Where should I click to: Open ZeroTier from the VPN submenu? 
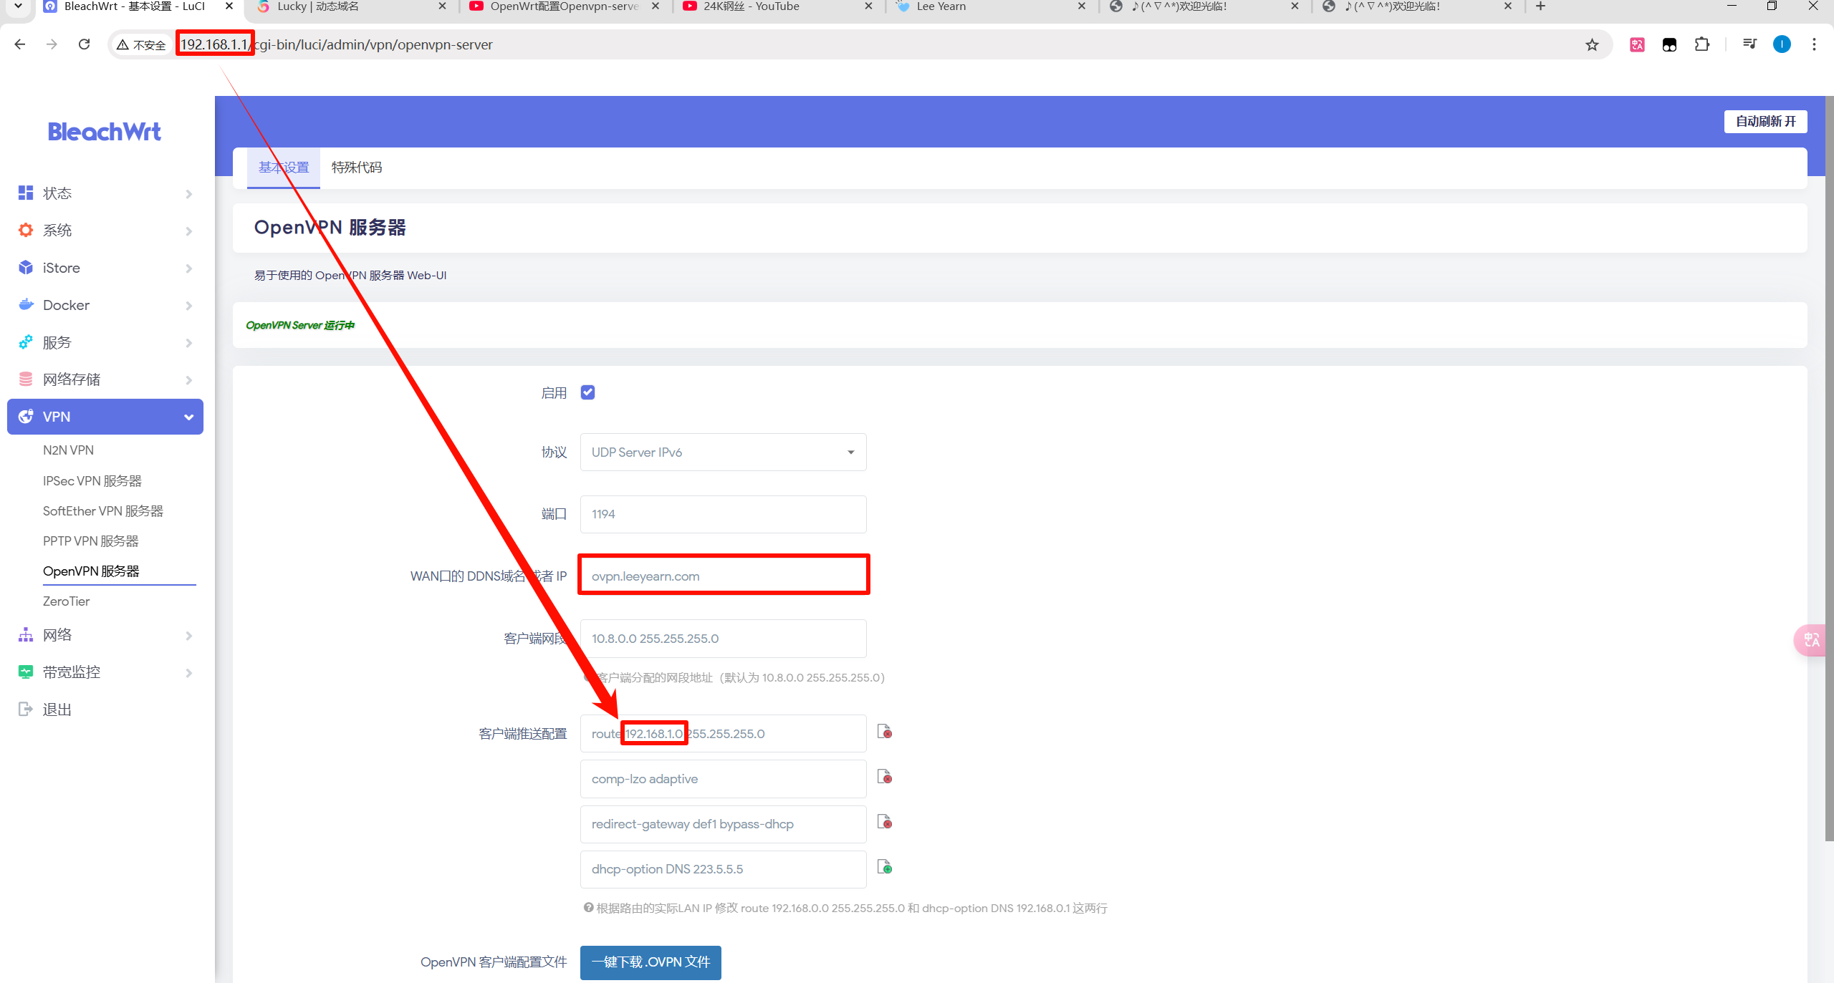(x=67, y=601)
